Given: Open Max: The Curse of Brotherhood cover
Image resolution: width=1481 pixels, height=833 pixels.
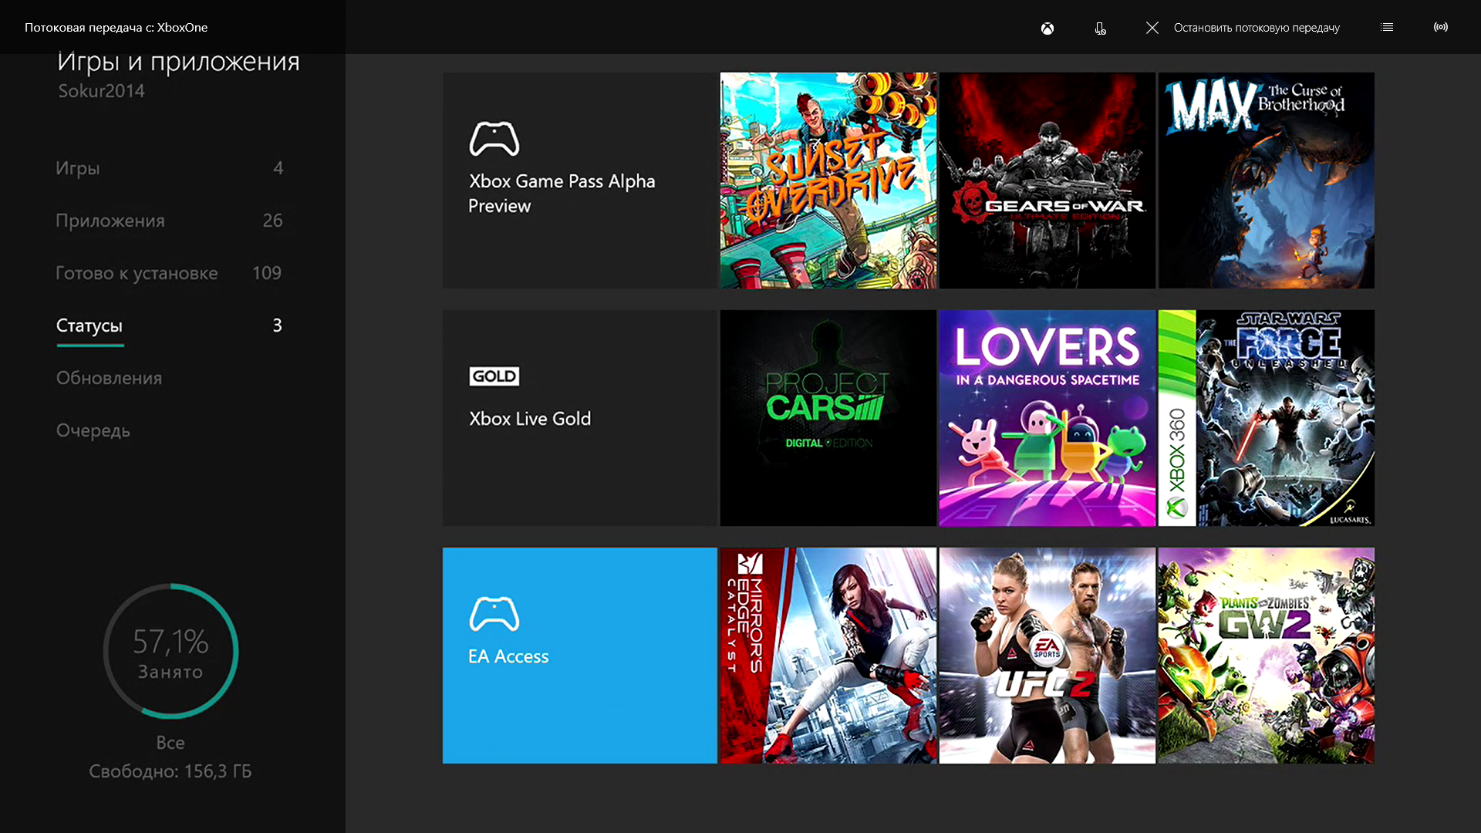Looking at the screenshot, I should click(x=1266, y=180).
